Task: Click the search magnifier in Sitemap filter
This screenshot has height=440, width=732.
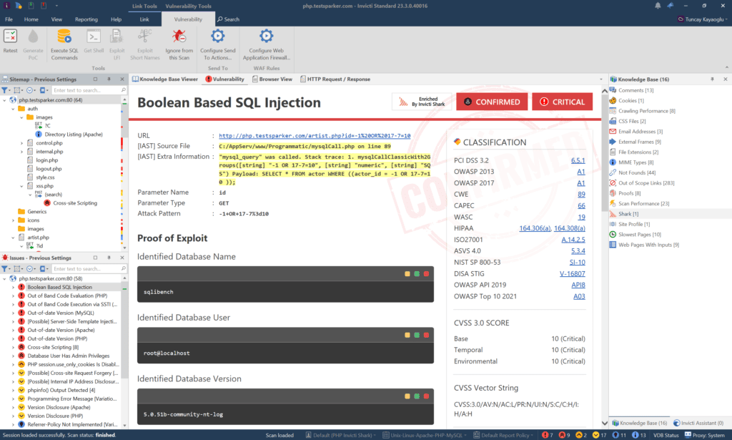Action: pos(123,90)
